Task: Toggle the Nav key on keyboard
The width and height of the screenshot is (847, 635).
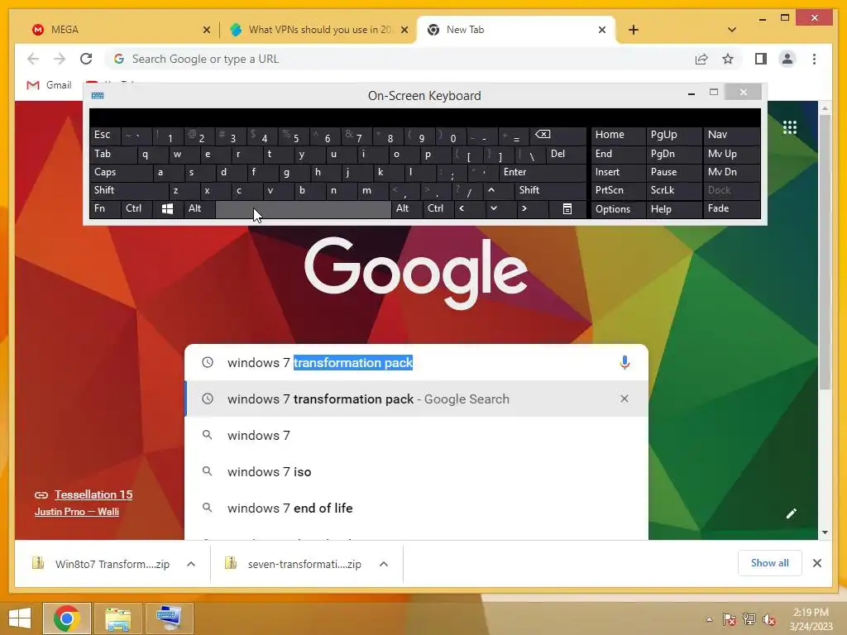Action: coord(731,135)
